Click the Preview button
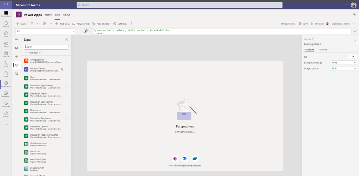 317,24
